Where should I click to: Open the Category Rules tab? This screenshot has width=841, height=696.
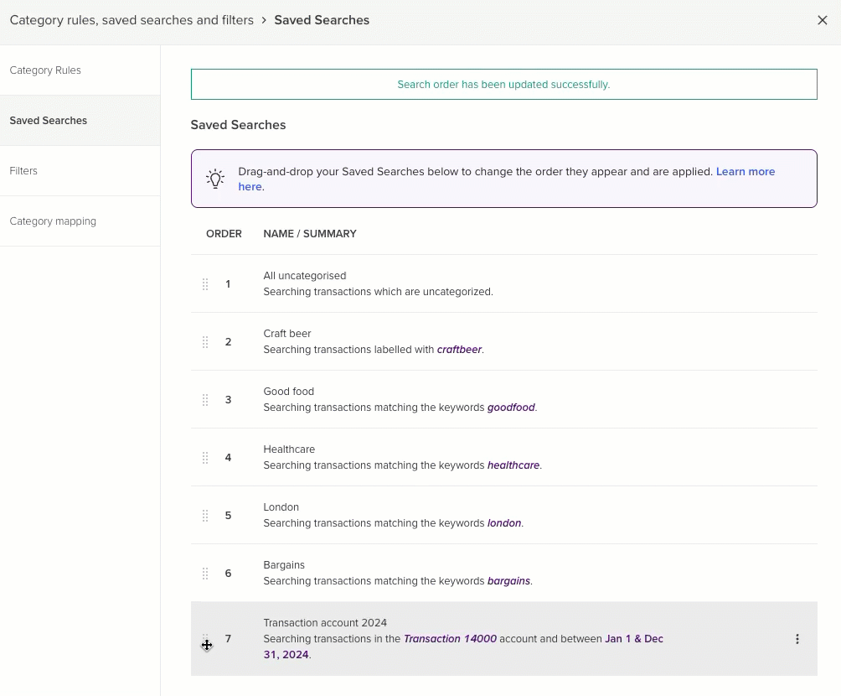(x=45, y=70)
